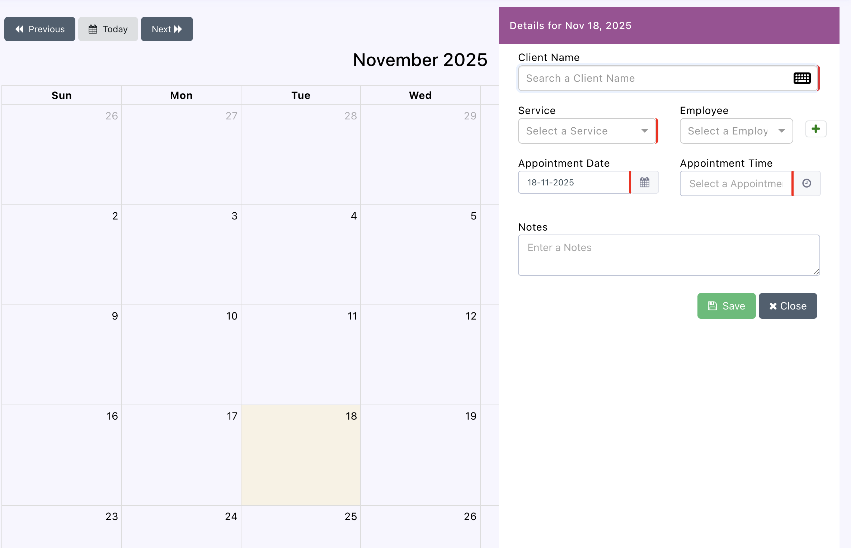The width and height of the screenshot is (851, 548).
Task: Open the Appointment Time selector field
Action: [735, 184]
